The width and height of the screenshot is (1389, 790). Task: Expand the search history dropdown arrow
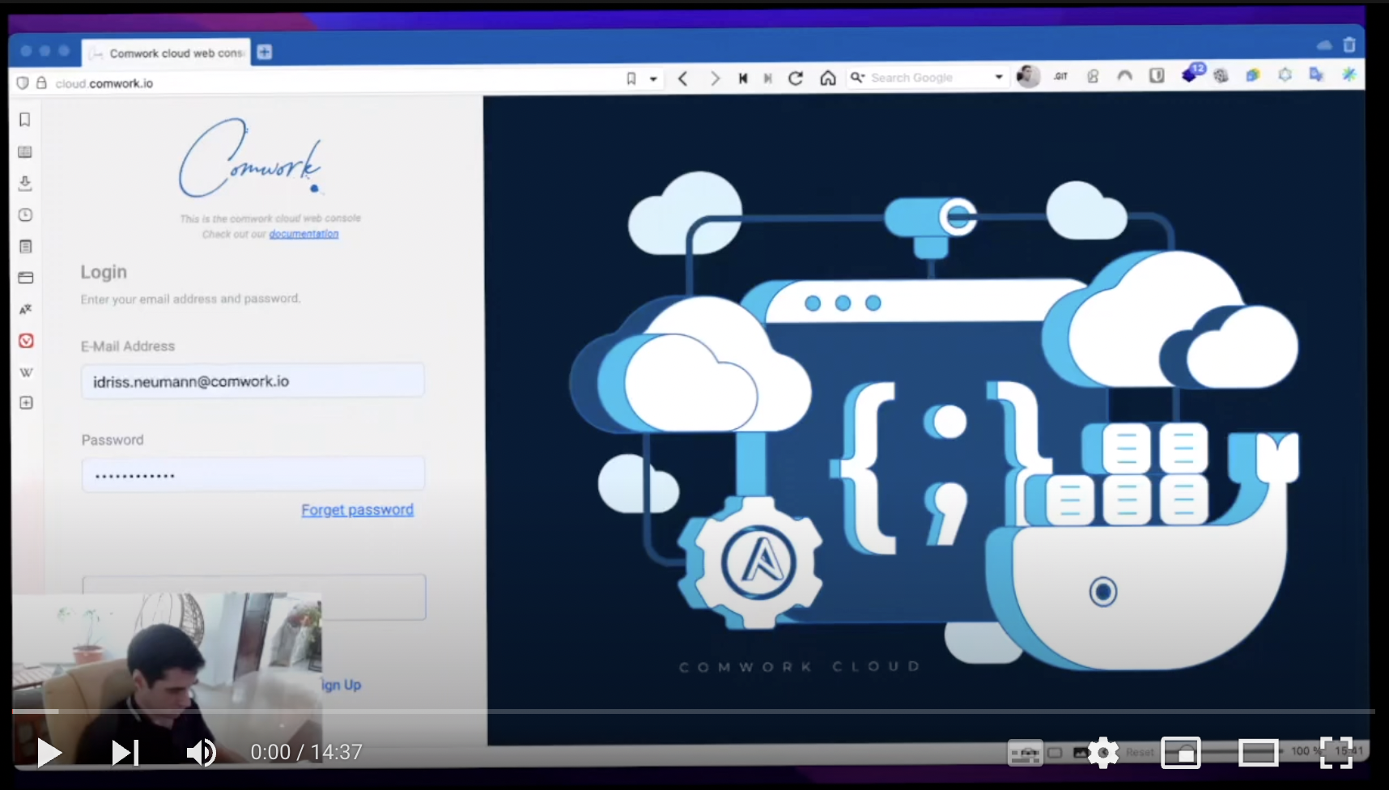[999, 78]
